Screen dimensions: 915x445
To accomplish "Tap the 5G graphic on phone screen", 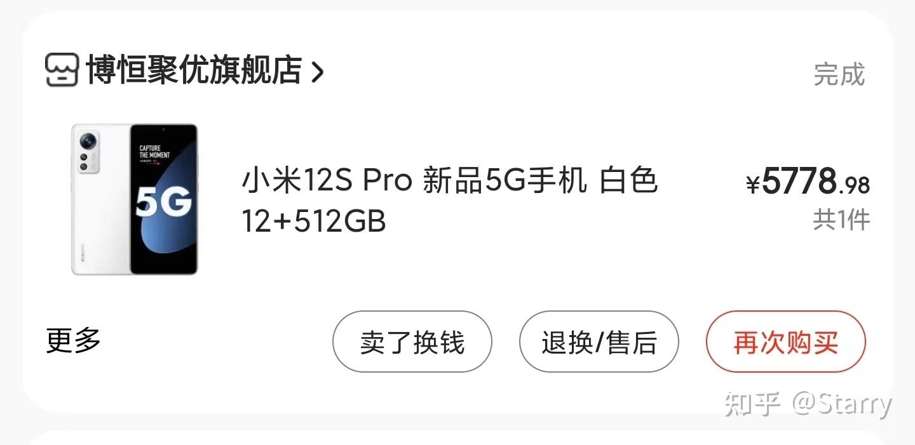I will (x=163, y=203).
